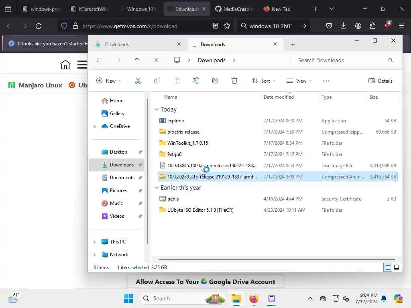Close the second Downloads Explorer tab
The width and height of the screenshot is (411, 308).
tap(275, 44)
